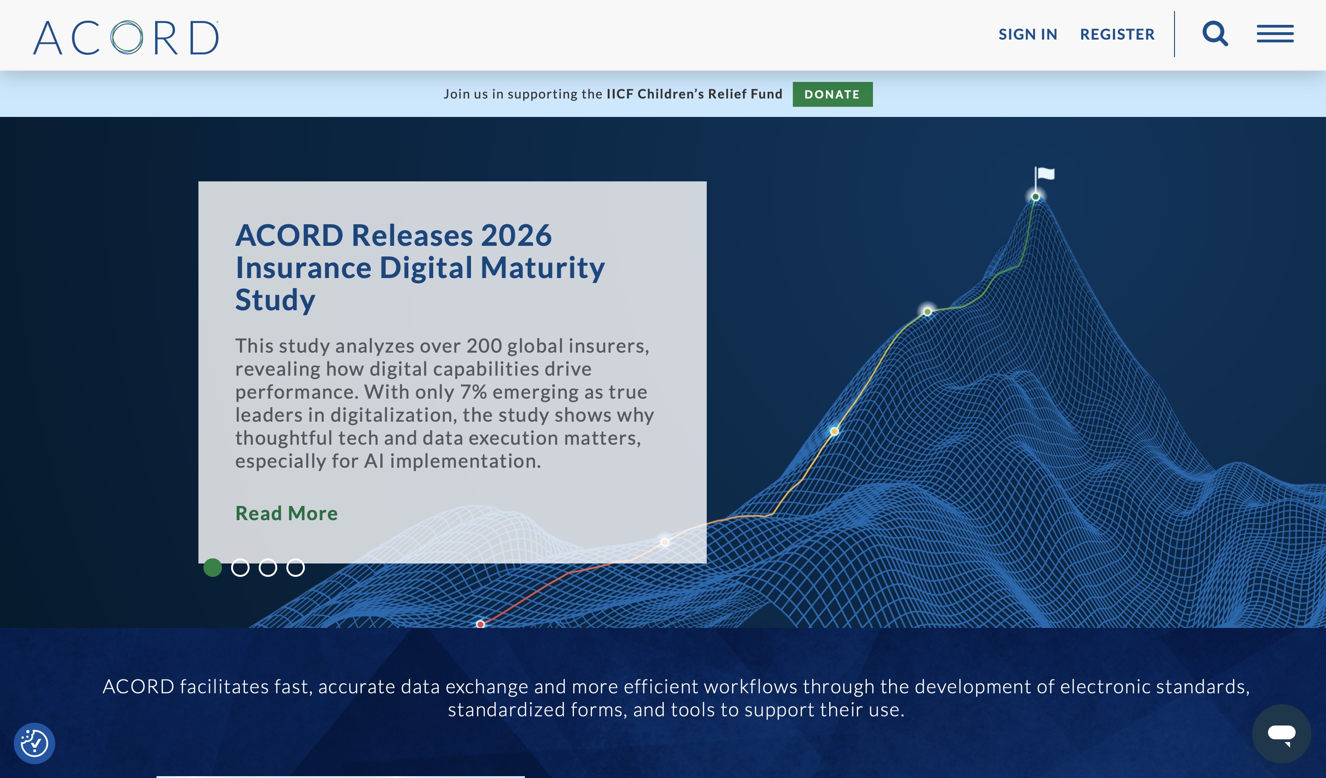The image size is (1326, 778).
Task: Open the cookie consent preferences icon
Action: 34,743
